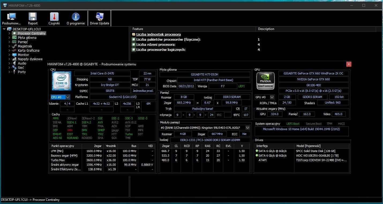Select Audio in the tree
Screen dimensions: 383x204
tap(22, 63)
